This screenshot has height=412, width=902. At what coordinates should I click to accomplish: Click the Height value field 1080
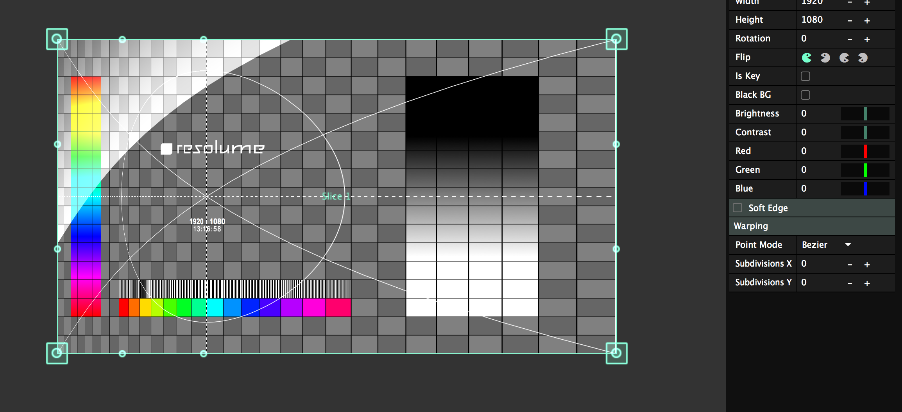point(812,20)
